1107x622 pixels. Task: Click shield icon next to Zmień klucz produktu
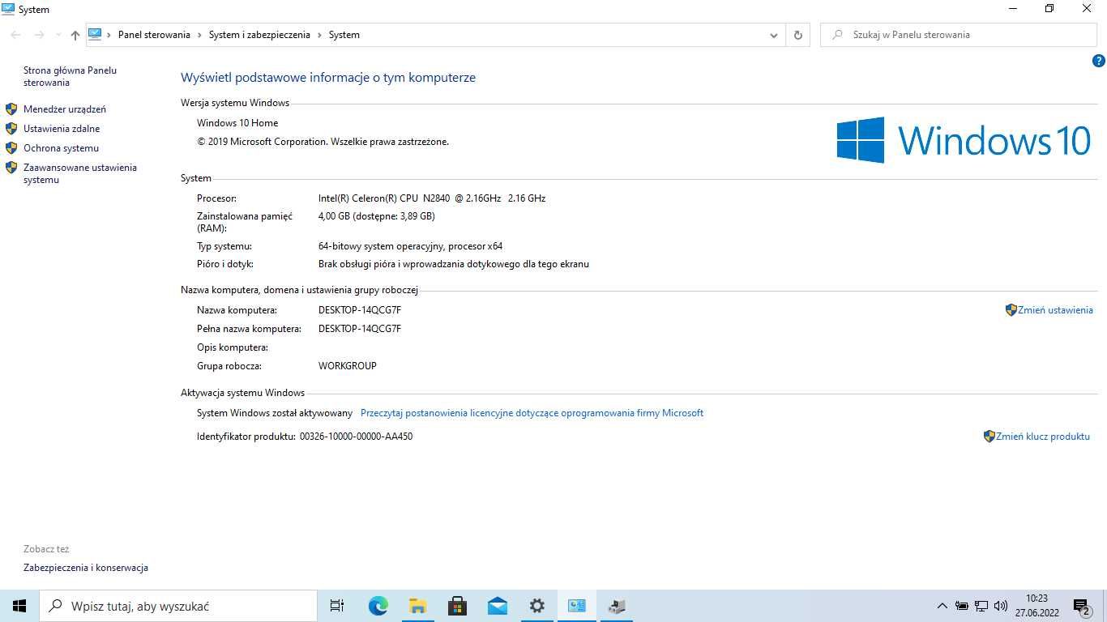coord(989,437)
